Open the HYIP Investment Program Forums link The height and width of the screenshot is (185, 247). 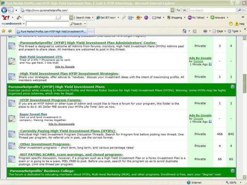[x=50, y=100]
